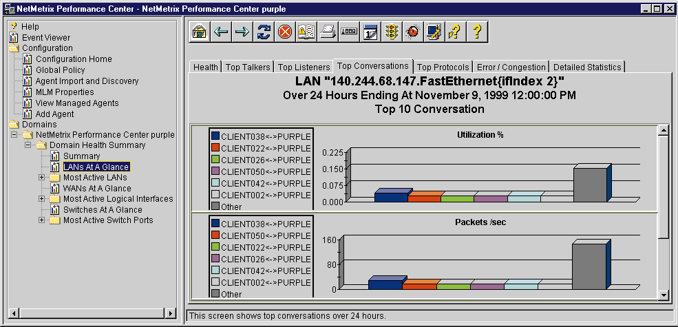Open the Error / Congestion tab
Image resolution: width=678 pixels, height=327 pixels.
pos(511,67)
